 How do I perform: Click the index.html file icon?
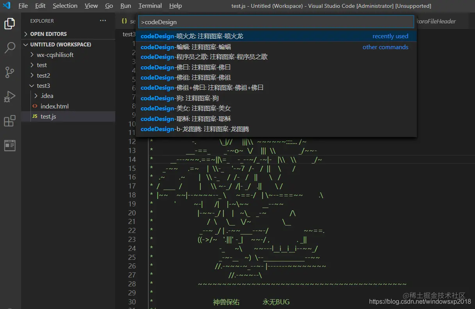pyautogui.click(x=34, y=106)
